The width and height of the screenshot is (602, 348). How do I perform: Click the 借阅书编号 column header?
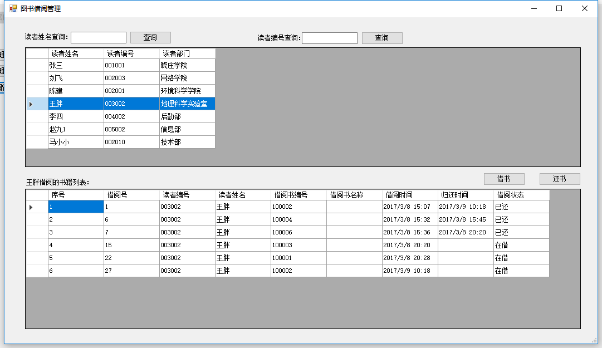[298, 195]
